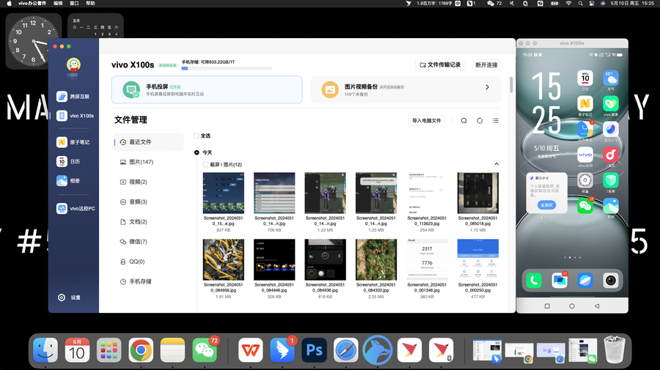
Task: Tap the phone's recent apps square
Action: (x=547, y=306)
